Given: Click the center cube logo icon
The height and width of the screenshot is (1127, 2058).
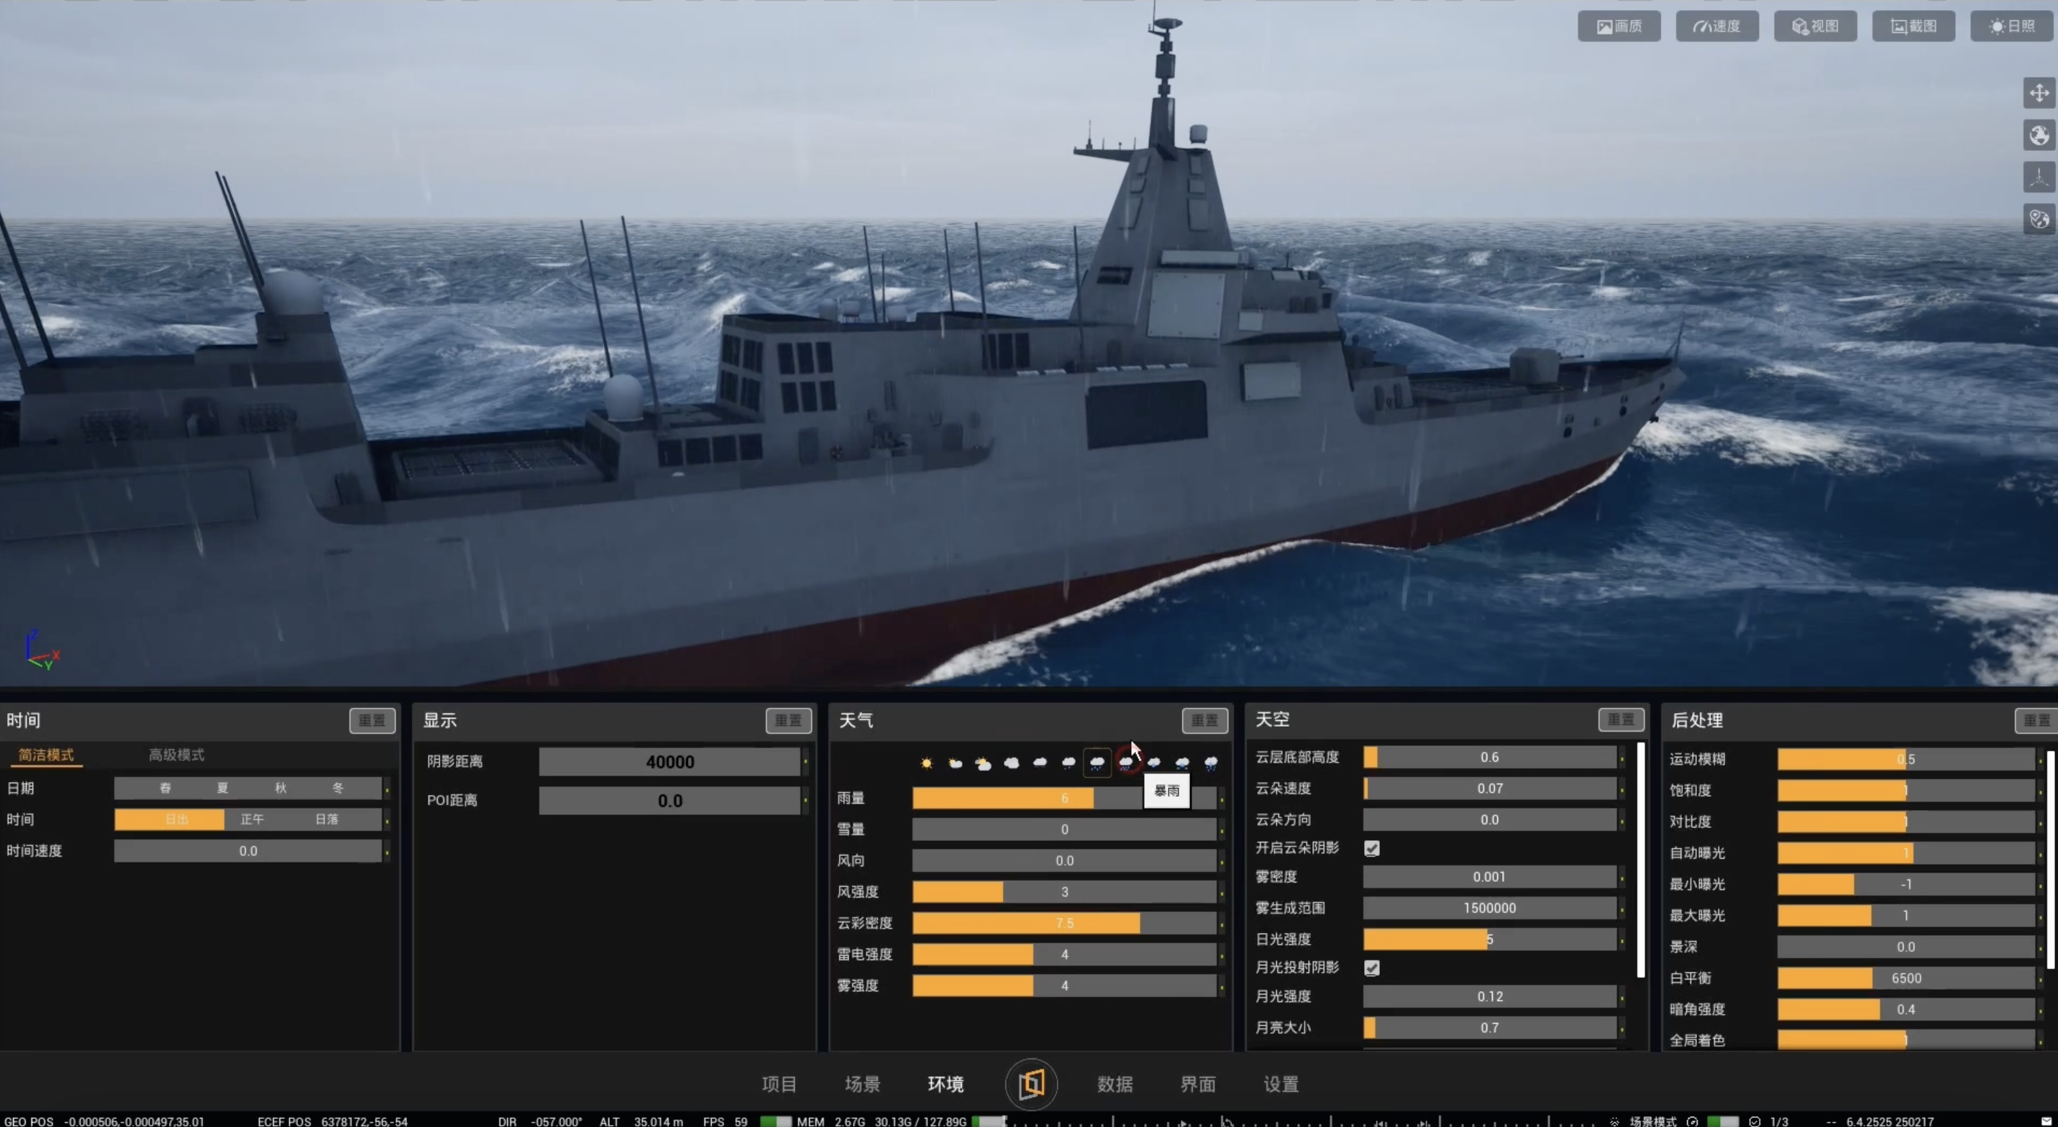Looking at the screenshot, I should click(x=1030, y=1083).
